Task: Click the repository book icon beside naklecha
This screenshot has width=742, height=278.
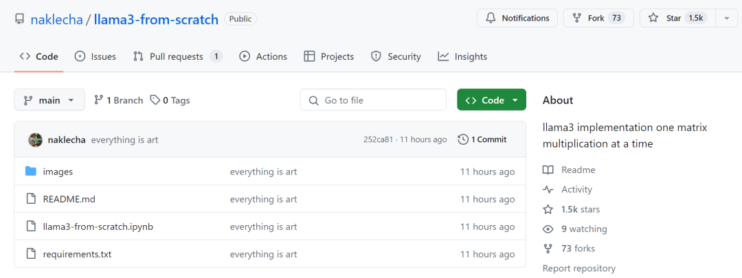Action: pyautogui.click(x=19, y=19)
